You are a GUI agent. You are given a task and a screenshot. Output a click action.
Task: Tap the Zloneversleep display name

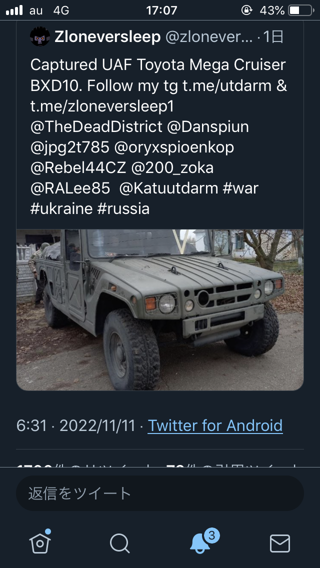tap(107, 36)
